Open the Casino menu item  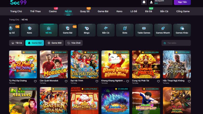53,11
